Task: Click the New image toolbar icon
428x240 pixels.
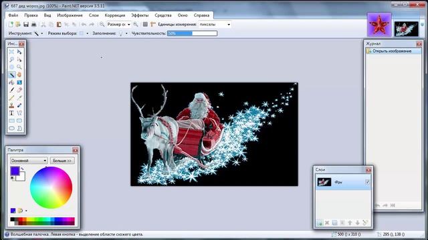Action: [11, 25]
